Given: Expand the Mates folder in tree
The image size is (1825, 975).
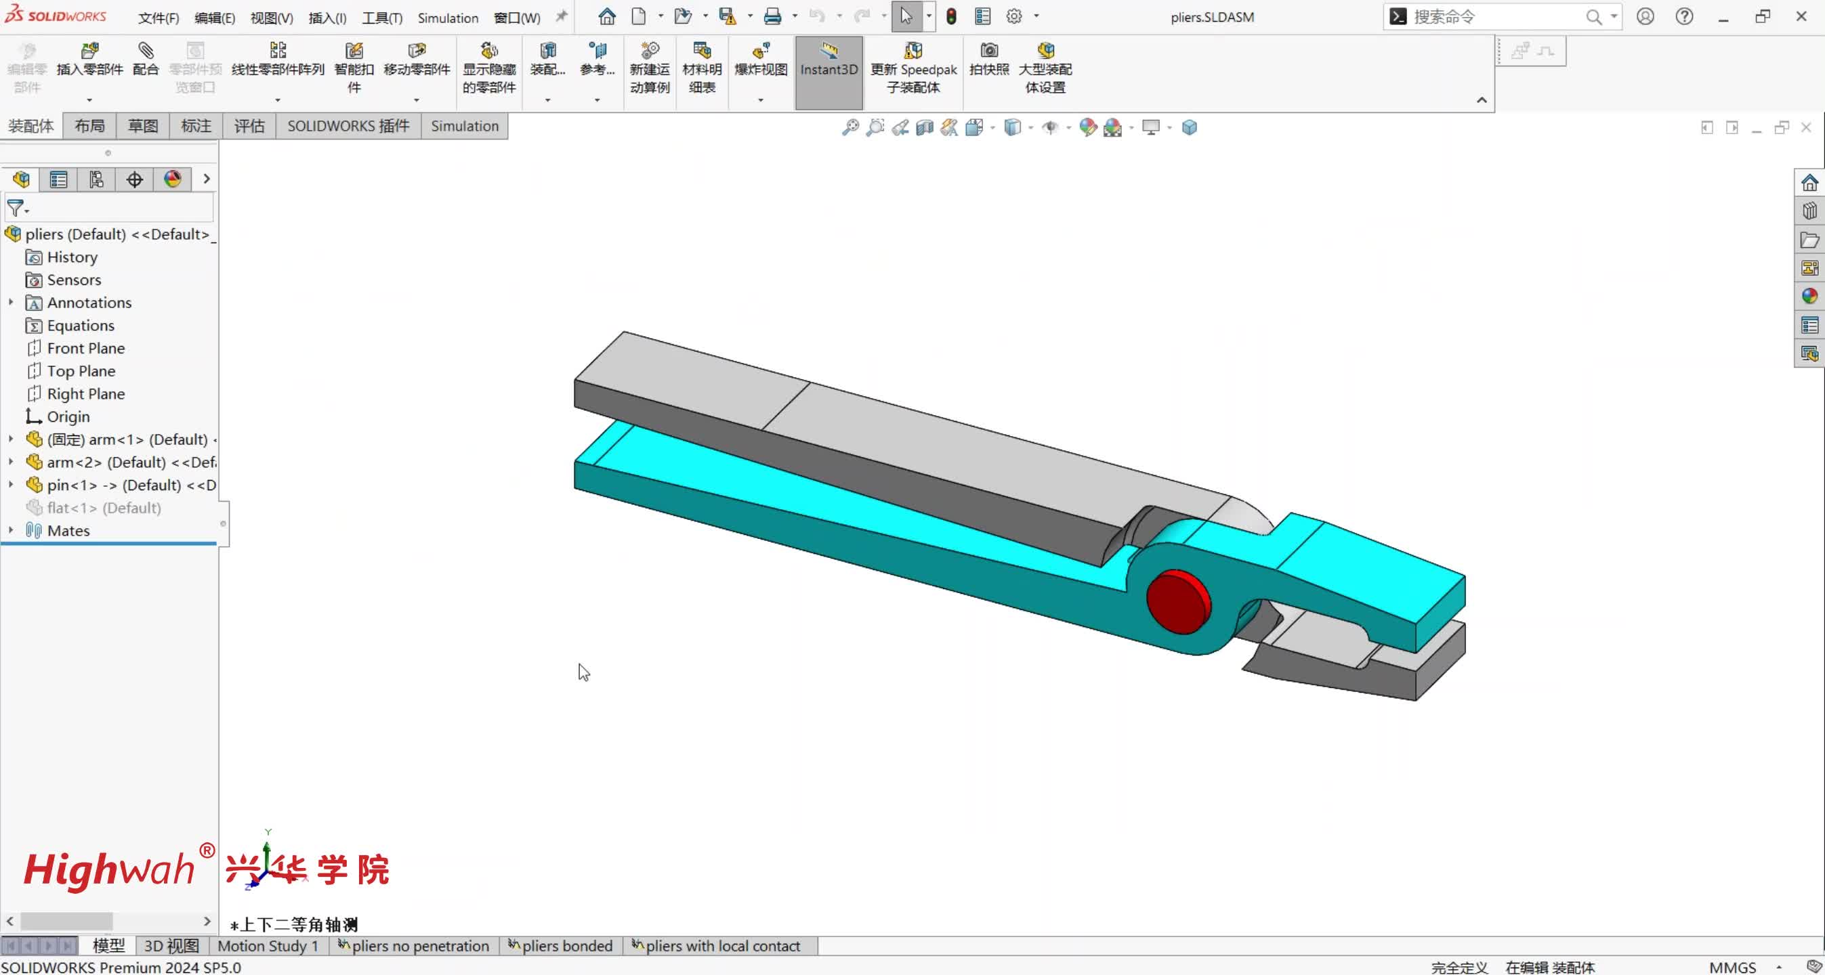Looking at the screenshot, I should [11, 530].
